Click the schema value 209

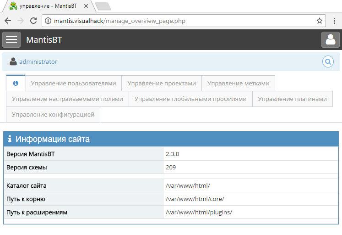171,168
